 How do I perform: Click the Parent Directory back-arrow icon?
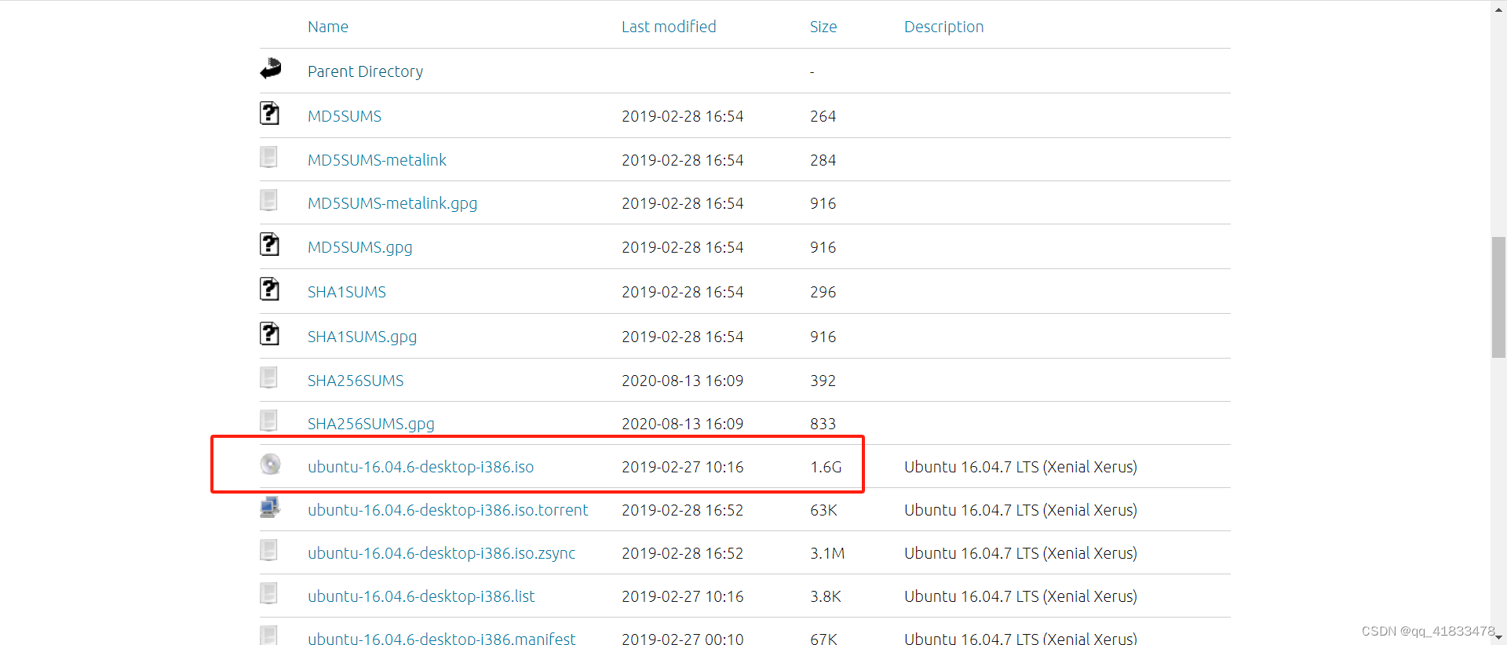(x=271, y=69)
